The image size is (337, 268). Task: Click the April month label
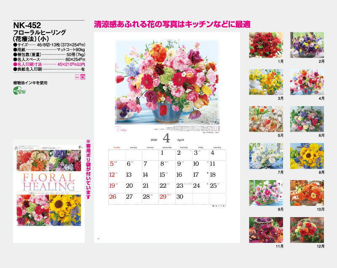[180, 140]
